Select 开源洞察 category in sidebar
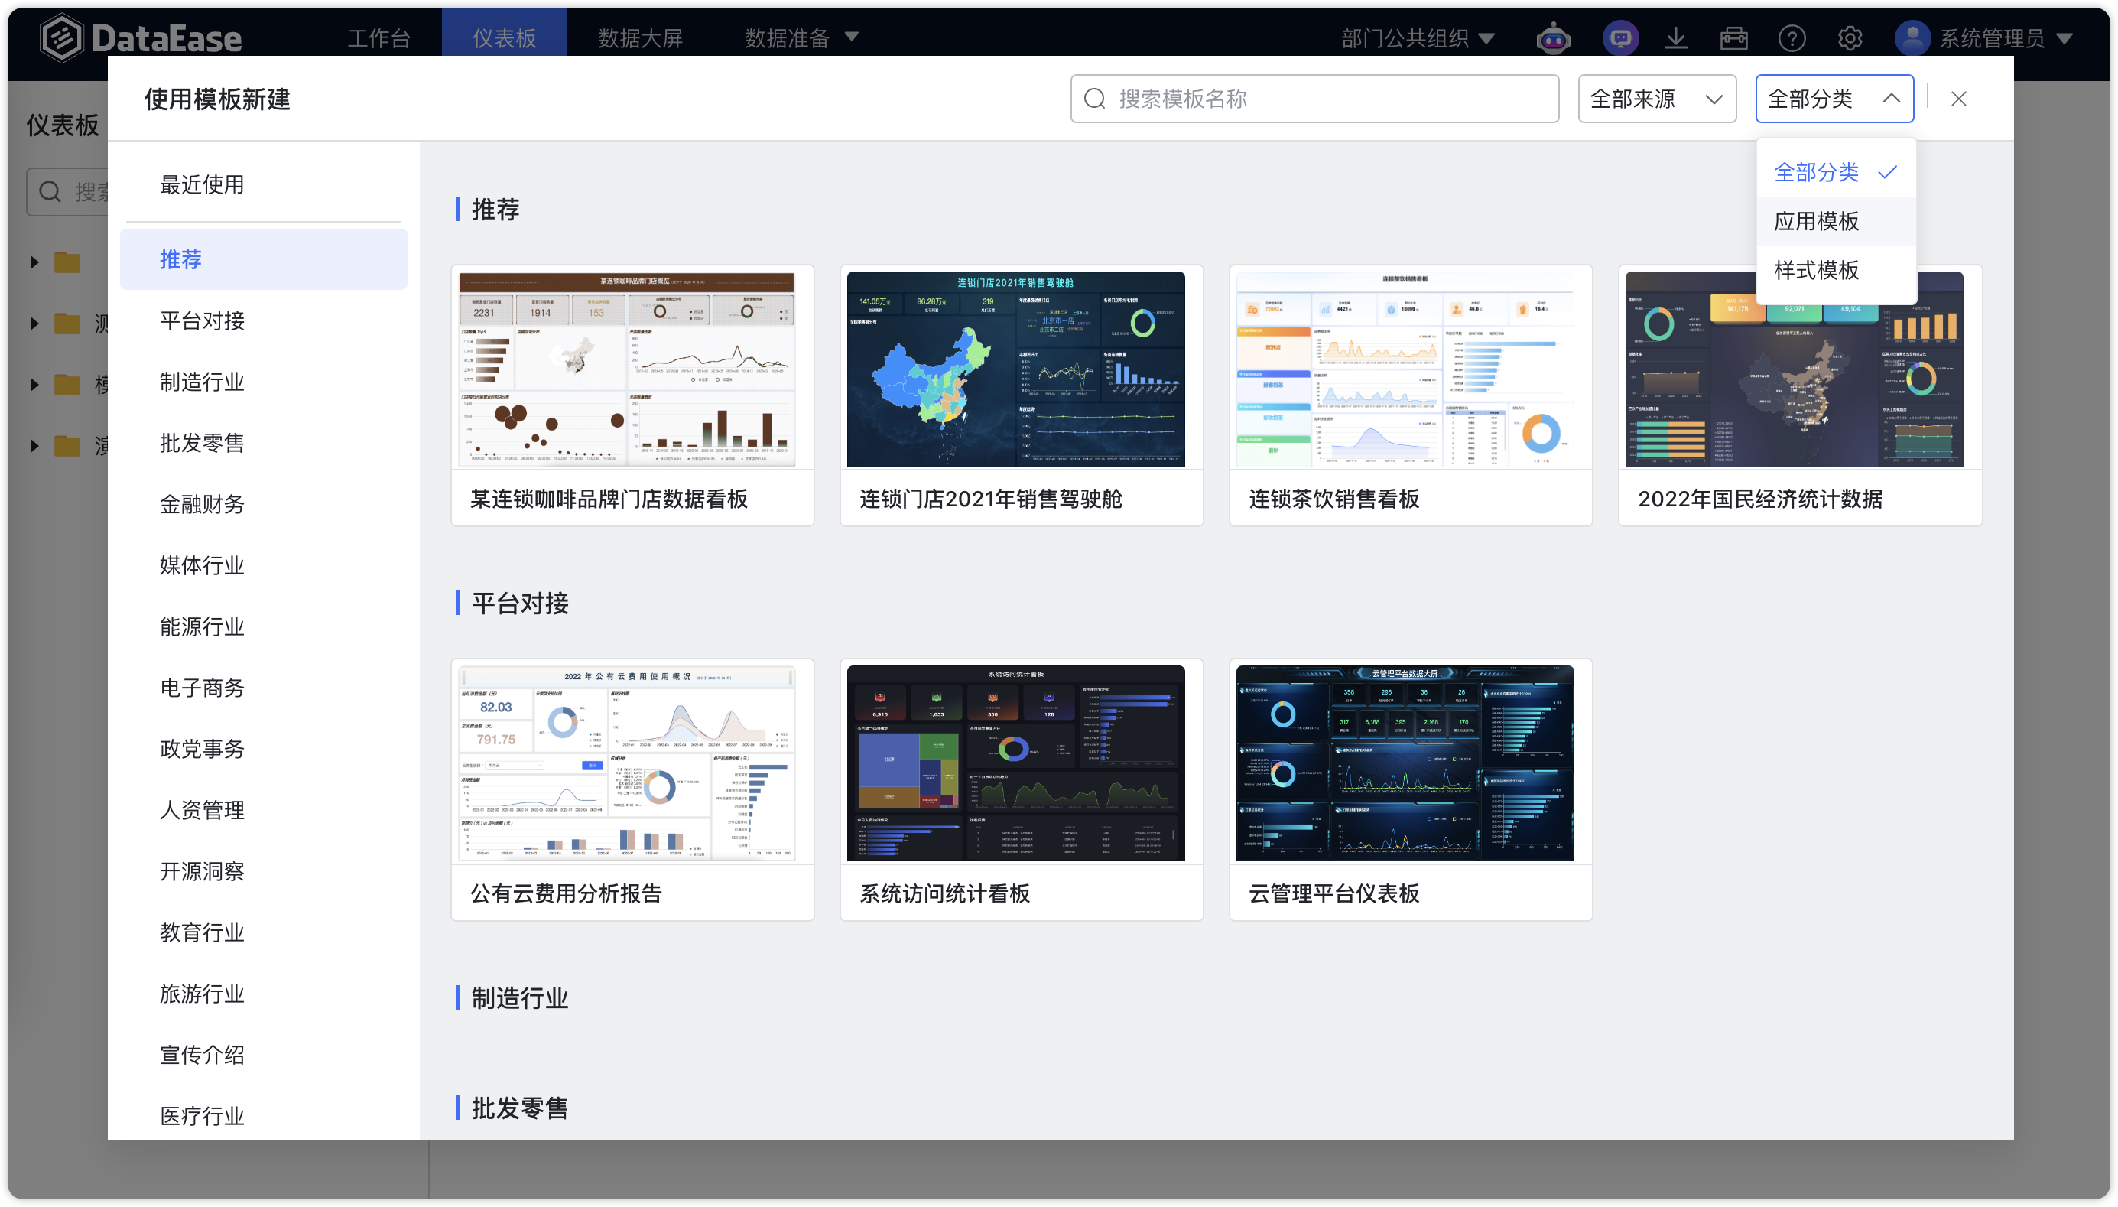The width and height of the screenshot is (2118, 1207). [264, 871]
